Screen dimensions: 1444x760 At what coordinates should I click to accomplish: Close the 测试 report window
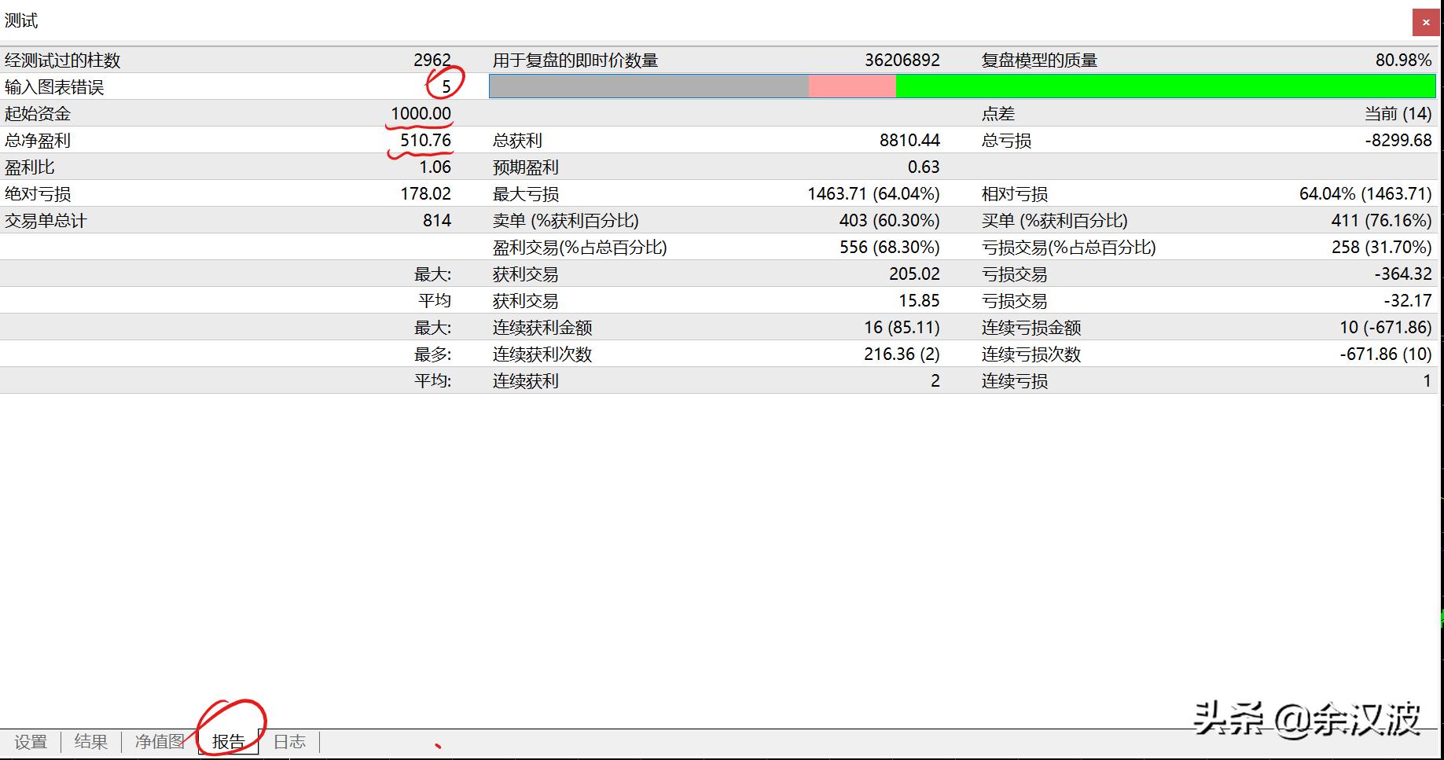(x=1426, y=22)
